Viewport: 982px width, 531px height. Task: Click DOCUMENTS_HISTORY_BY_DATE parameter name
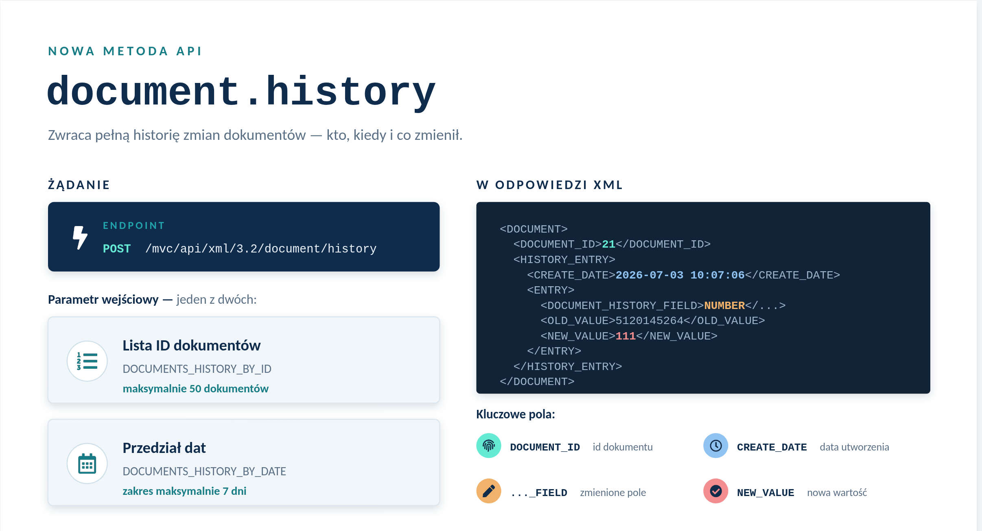(204, 471)
